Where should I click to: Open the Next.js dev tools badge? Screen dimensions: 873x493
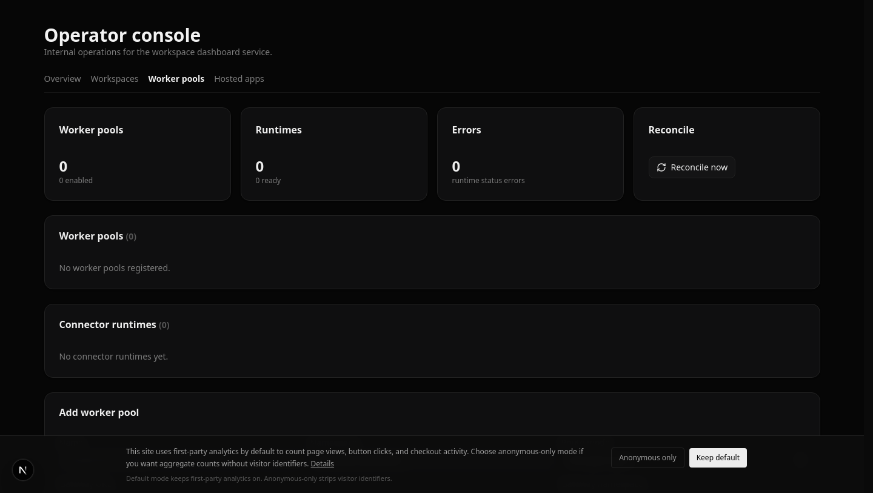pos(23,470)
